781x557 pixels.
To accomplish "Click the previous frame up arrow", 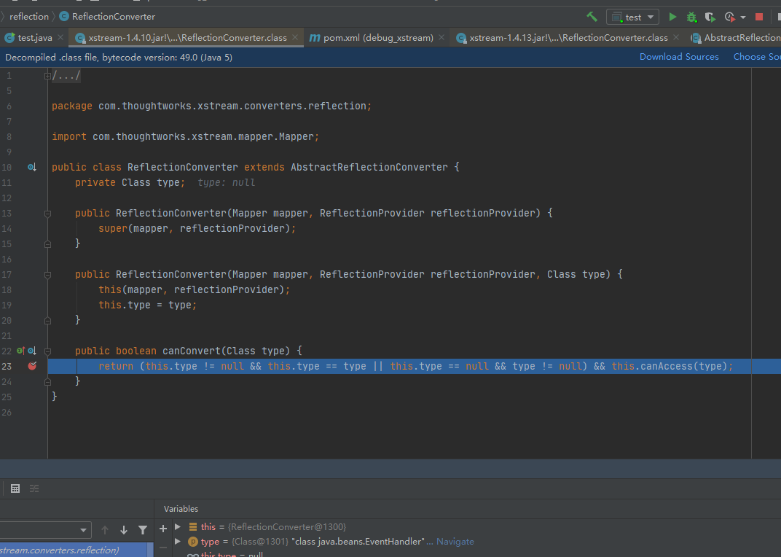I will (105, 530).
